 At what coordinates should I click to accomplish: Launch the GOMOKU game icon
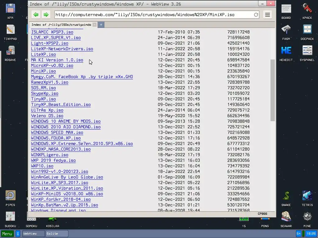coord(31,222)
